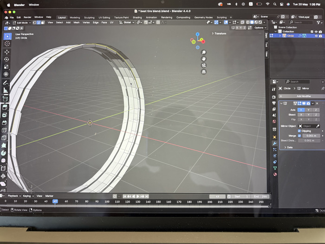Viewport: 325px width, 244px height.
Task: Jump to end frame button
Action: [147, 196]
